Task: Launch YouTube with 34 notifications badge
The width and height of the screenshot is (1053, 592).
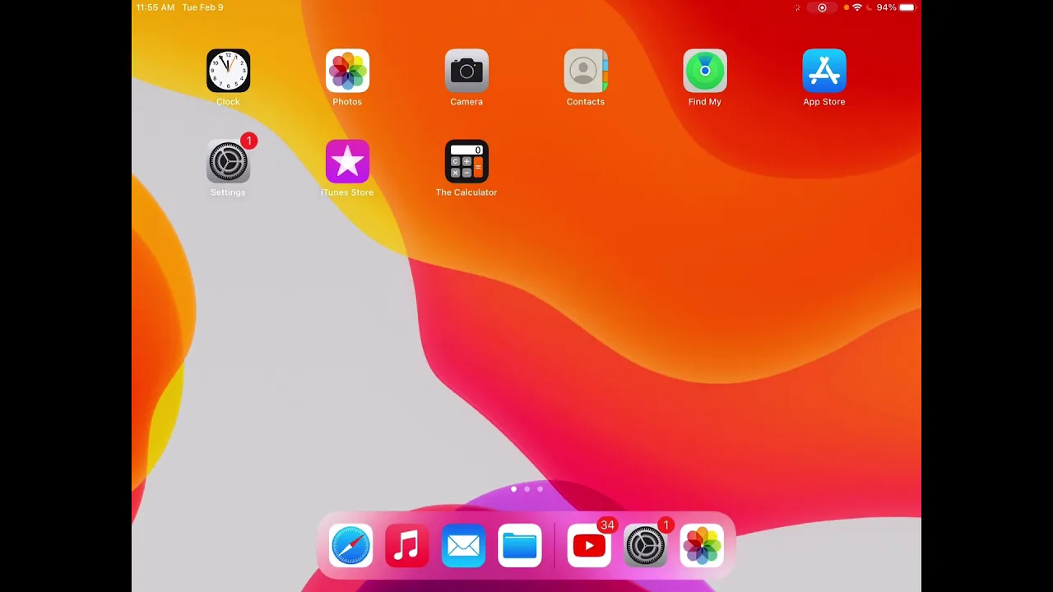Action: pos(589,546)
